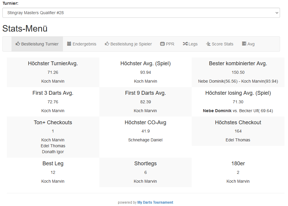The width and height of the screenshot is (288, 206).
Task: Click the Bester kombinierter Avg. value 150.50
Action: coord(238,72)
